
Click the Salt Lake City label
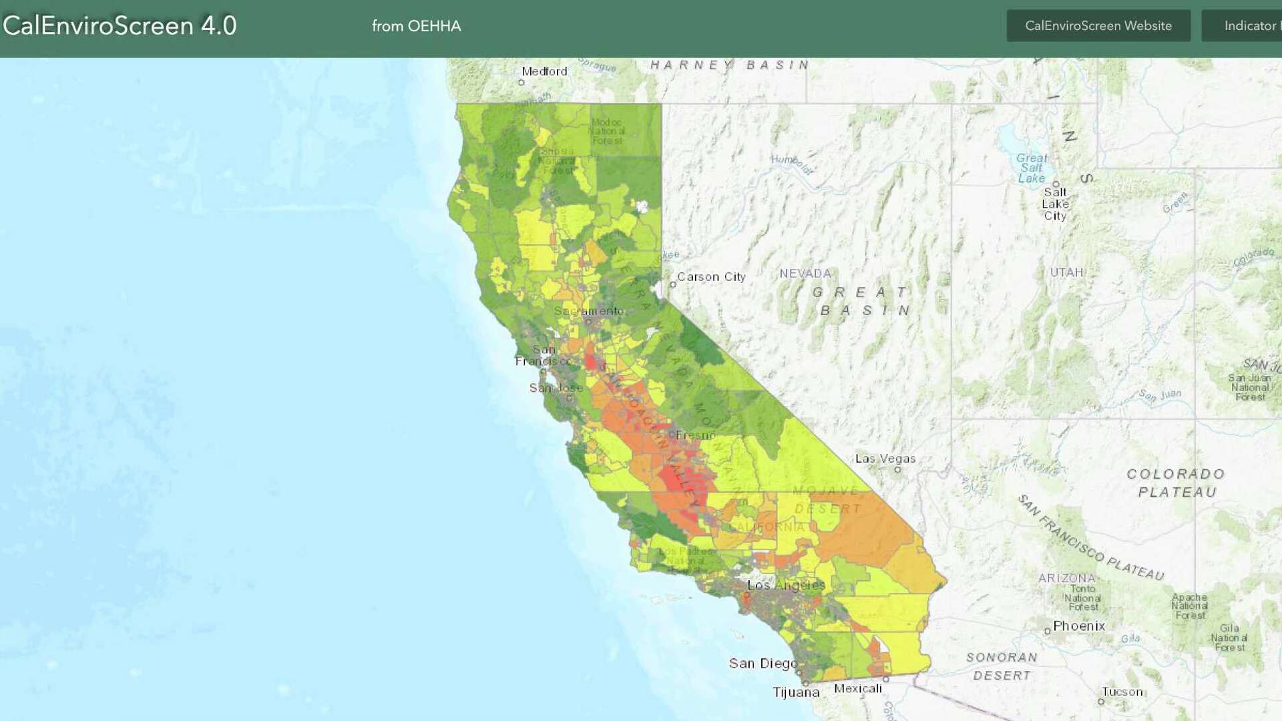(x=1055, y=204)
